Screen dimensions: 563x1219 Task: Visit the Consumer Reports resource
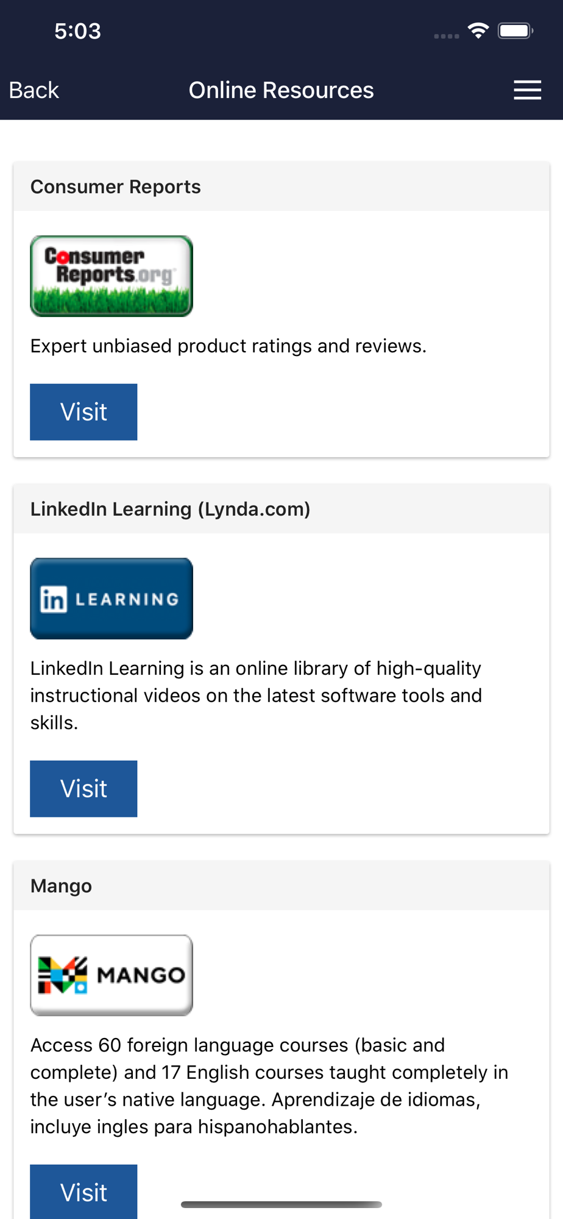coord(83,412)
